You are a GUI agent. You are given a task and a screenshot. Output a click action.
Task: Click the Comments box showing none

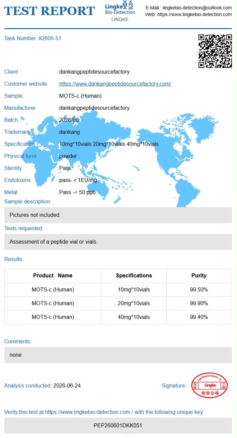tap(118, 355)
